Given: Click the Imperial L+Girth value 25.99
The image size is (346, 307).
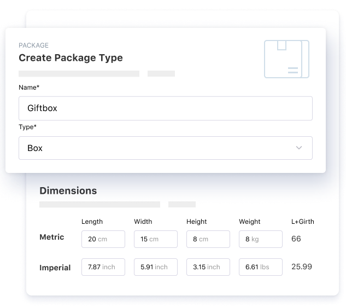Looking at the screenshot, I should click(x=302, y=267).
